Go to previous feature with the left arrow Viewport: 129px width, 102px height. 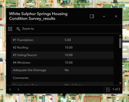(10, 89)
